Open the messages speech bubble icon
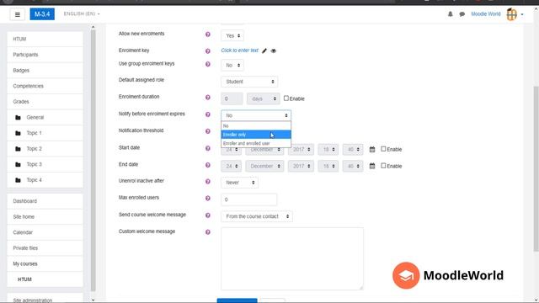 click(462, 14)
